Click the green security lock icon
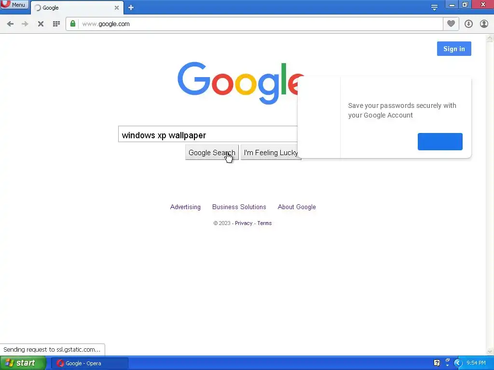The width and height of the screenshot is (494, 370). coord(73,24)
